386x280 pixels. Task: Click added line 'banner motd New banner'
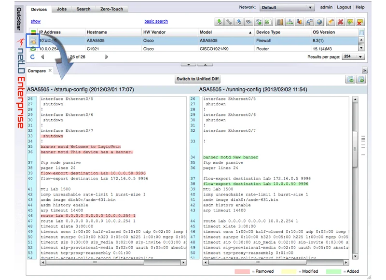(x=231, y=157)
